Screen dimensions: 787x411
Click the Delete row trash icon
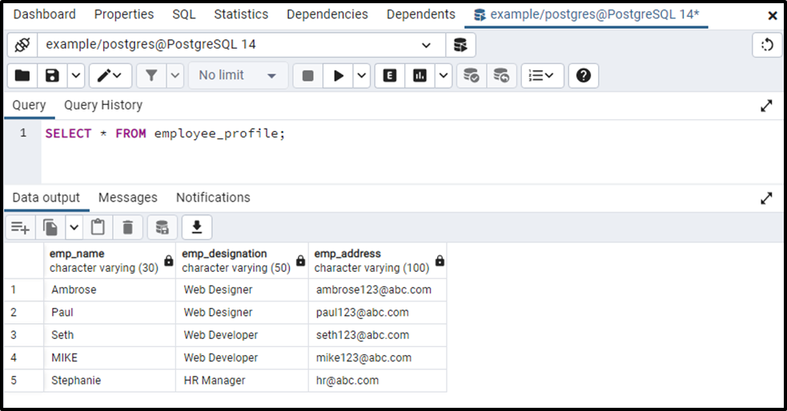pos(127,228)
